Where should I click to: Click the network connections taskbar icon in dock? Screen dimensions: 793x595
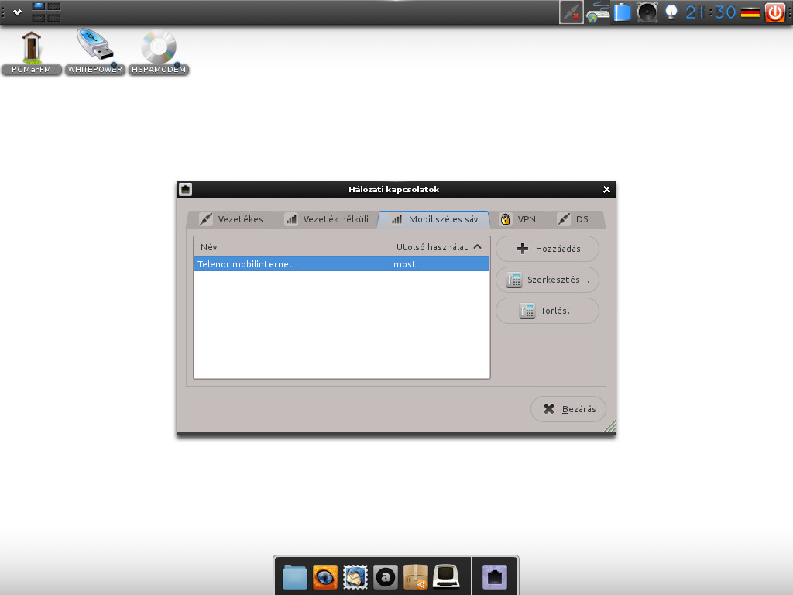pos(495,576)
